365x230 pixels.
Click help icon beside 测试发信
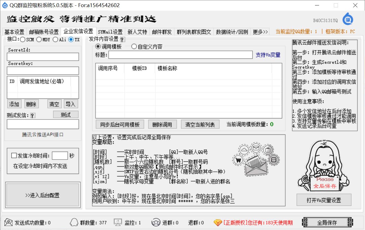pos(33,116)
